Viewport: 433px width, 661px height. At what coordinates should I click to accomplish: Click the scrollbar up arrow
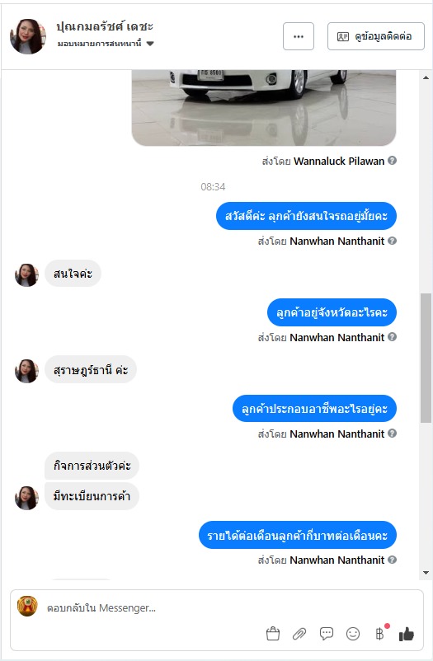(x=426, y=77)
